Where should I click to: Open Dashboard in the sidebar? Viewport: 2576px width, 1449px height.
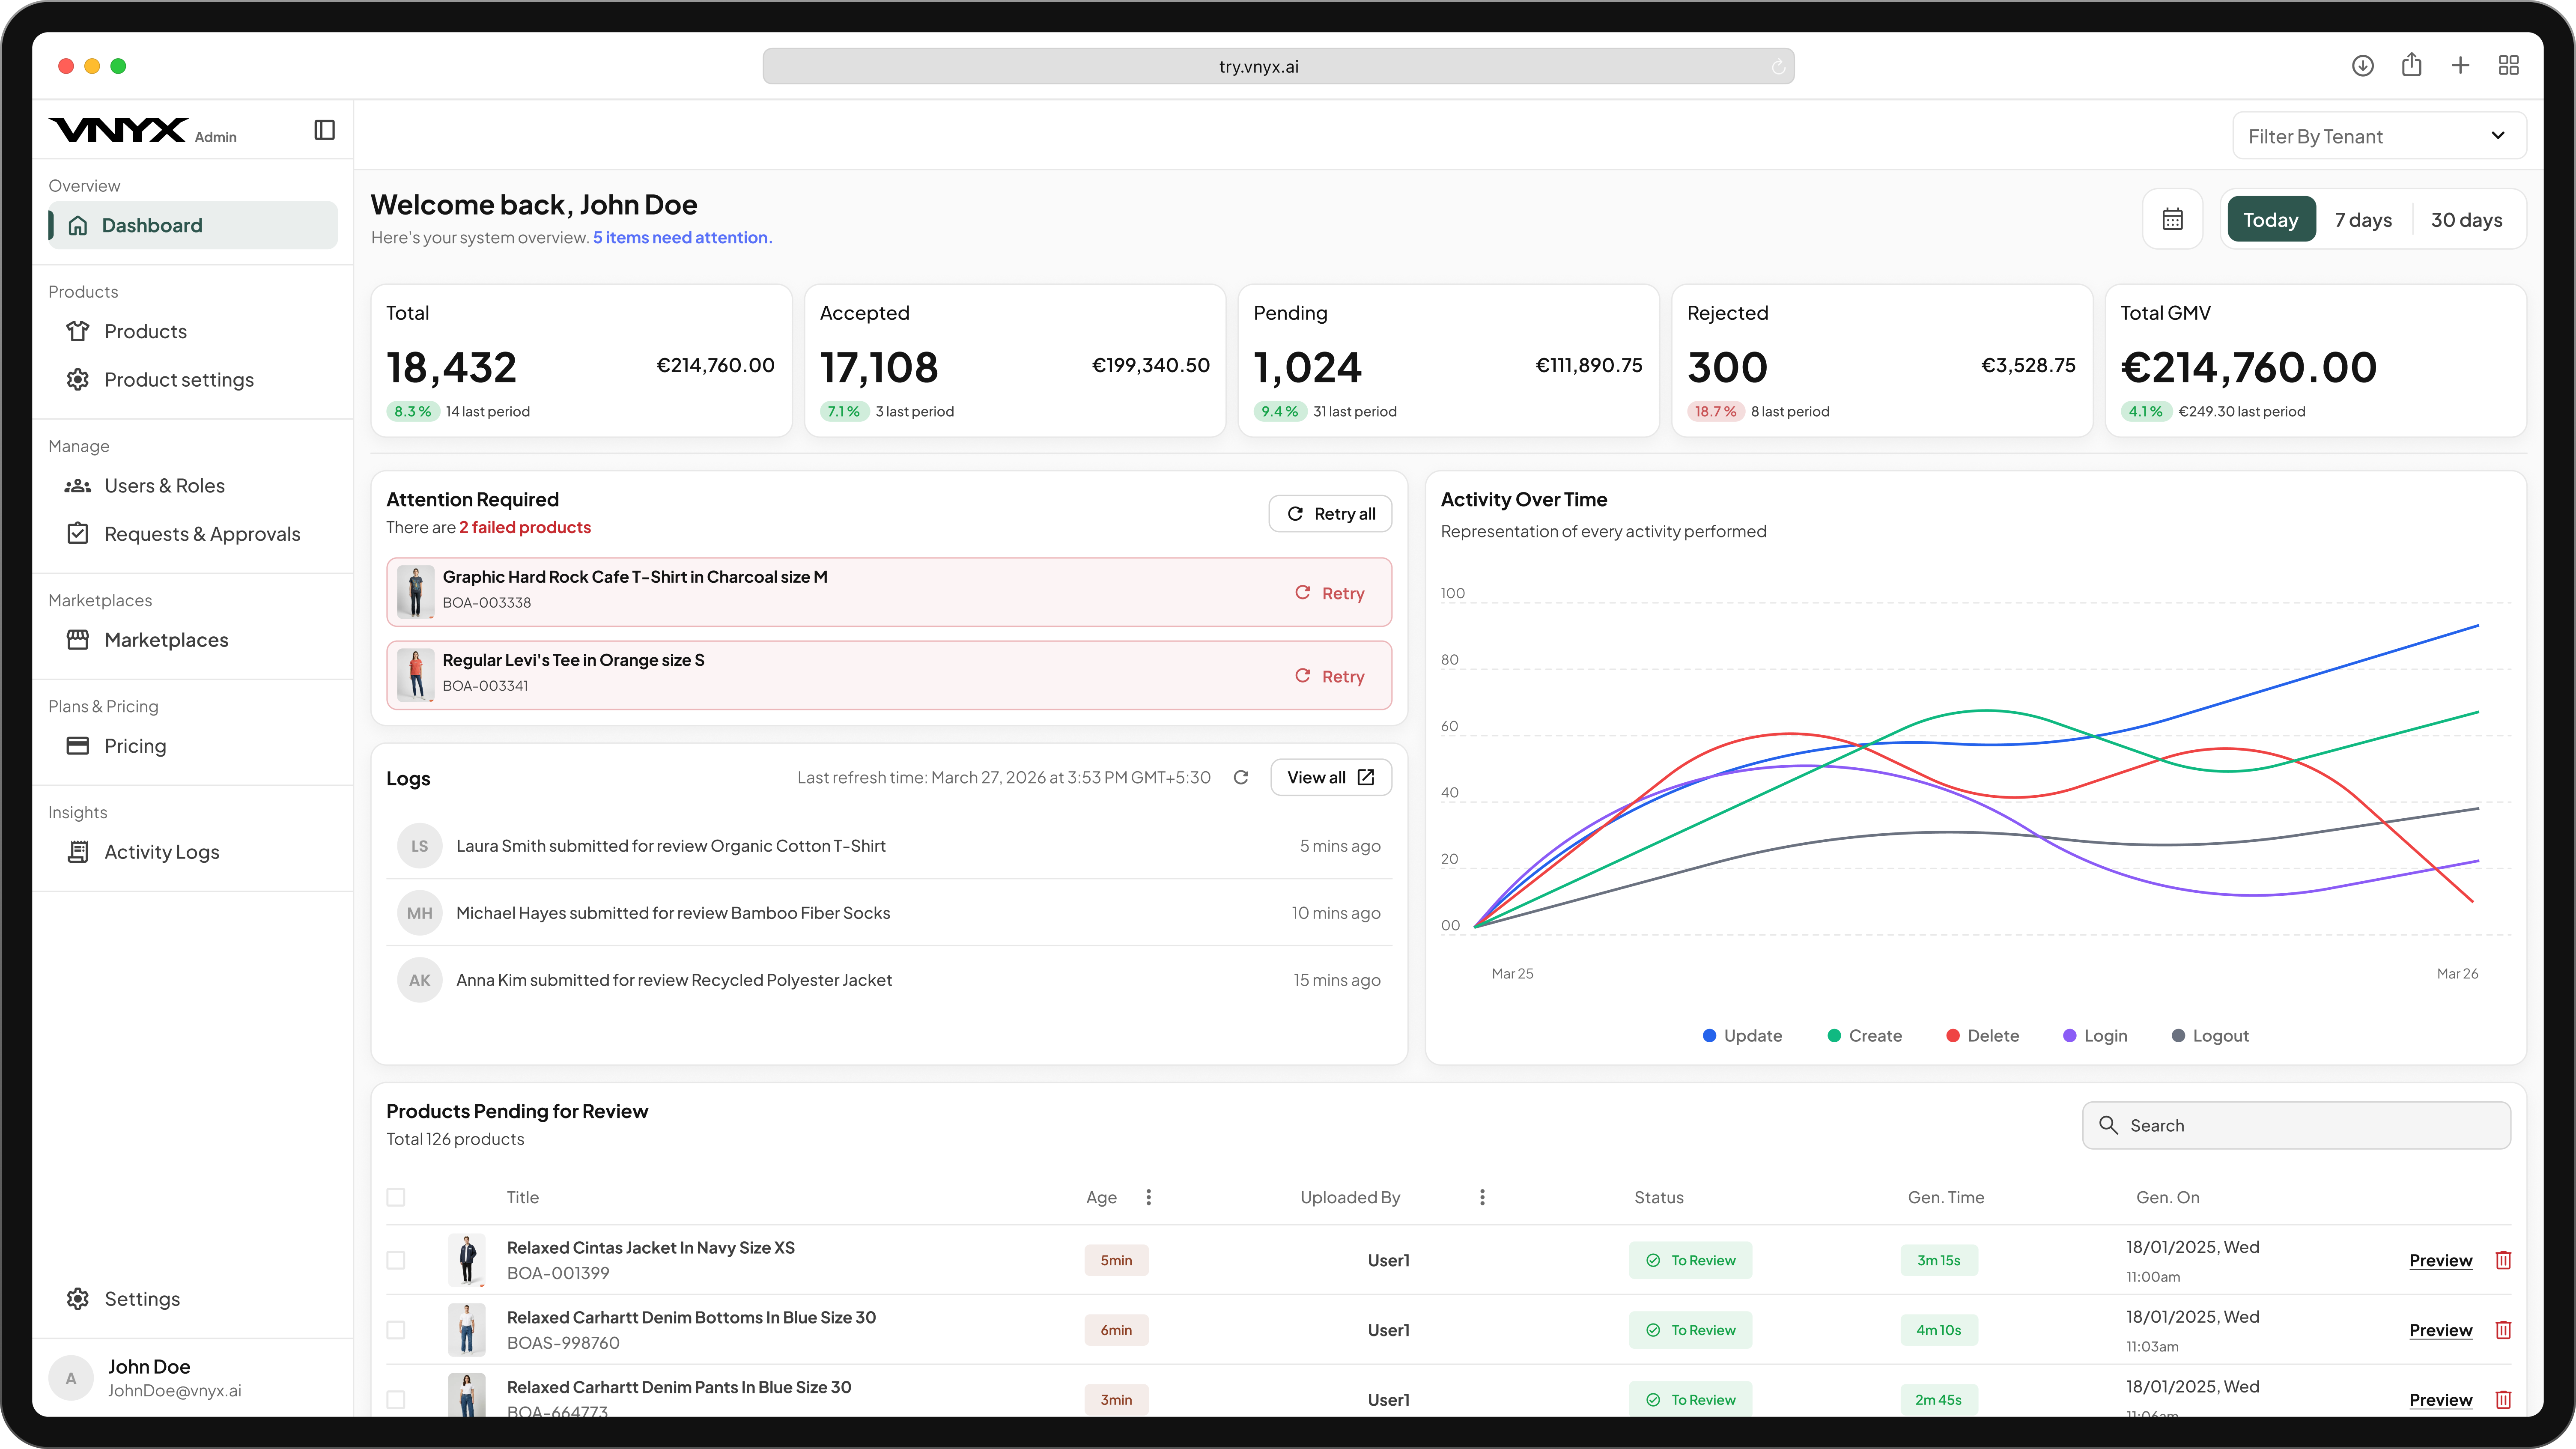193,225
